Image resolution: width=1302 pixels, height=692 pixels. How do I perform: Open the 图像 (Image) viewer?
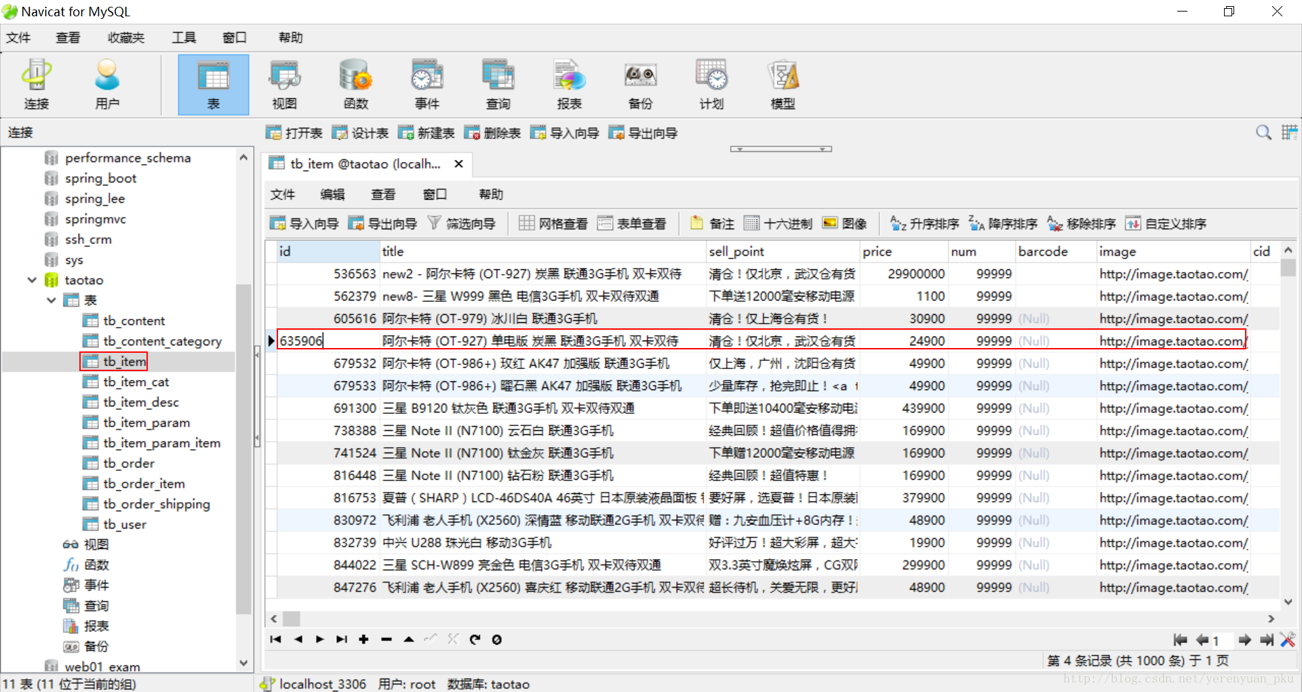click(845, 223)
